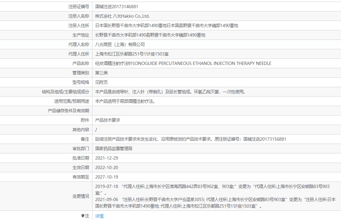Click the 代理人名称 label
Viewport: 341px width, 220px height.
pyautogui.click(x=79, y=45)
